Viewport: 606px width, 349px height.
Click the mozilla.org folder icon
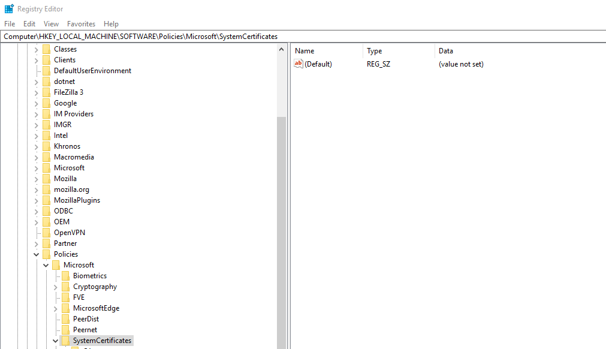point(46,189)
